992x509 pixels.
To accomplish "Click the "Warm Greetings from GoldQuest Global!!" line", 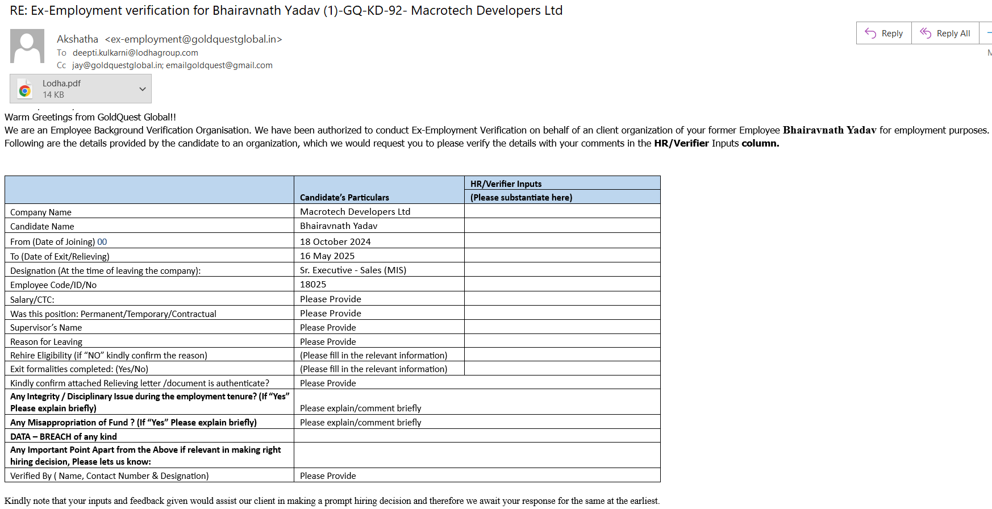I will pos(90,117).
